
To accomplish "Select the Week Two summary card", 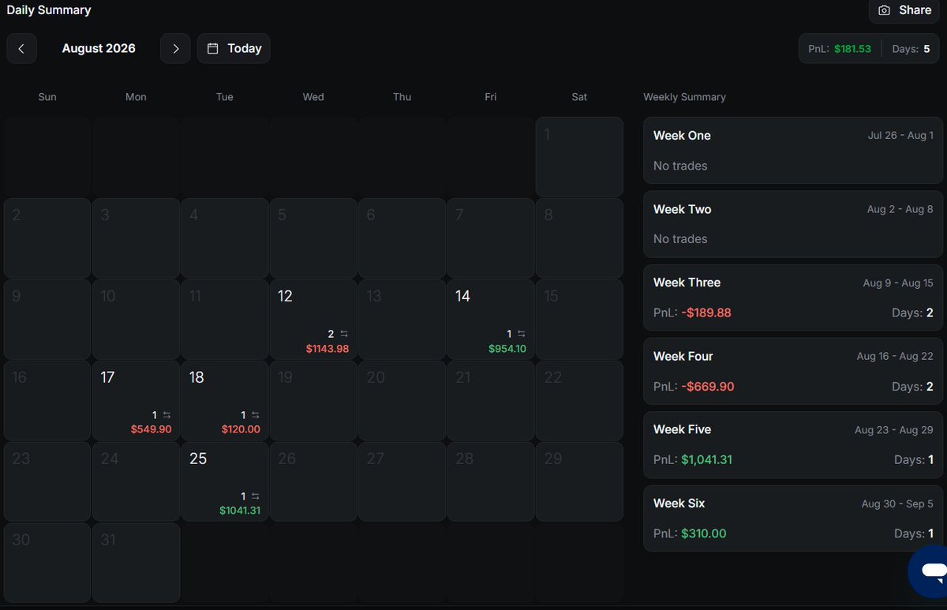I will pyautogui.click(x=793, y=224).
